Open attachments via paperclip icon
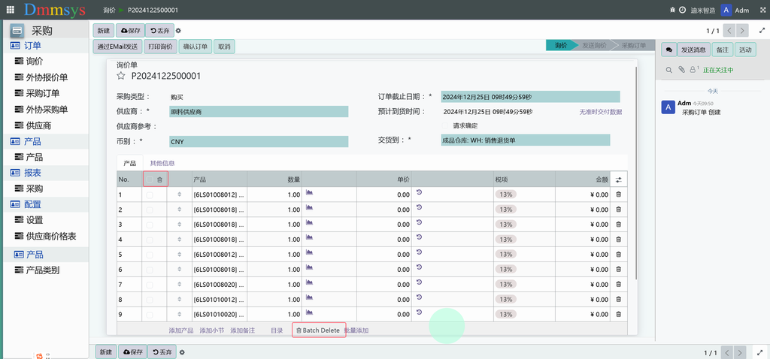This screenshot has width=770, height=359. [x=681, y=70]
